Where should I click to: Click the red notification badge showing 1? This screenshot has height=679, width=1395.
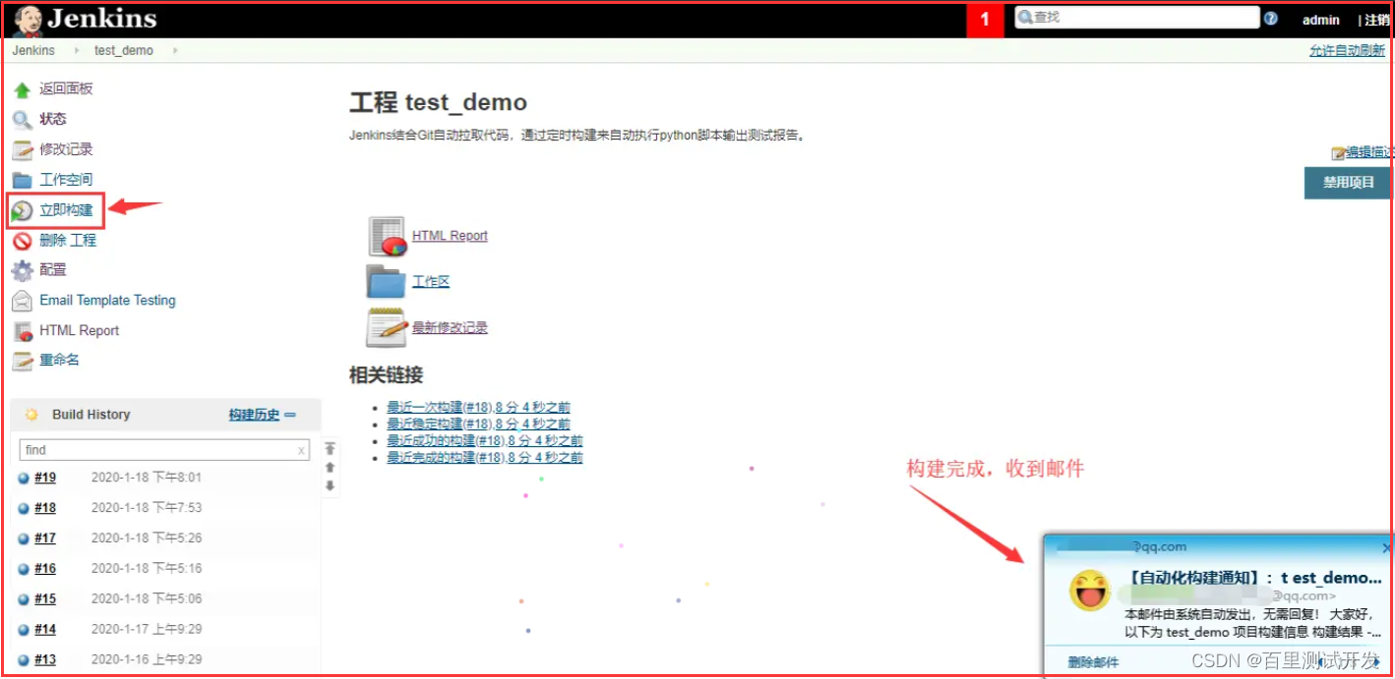pyautogui.click(x=985, y=20)
